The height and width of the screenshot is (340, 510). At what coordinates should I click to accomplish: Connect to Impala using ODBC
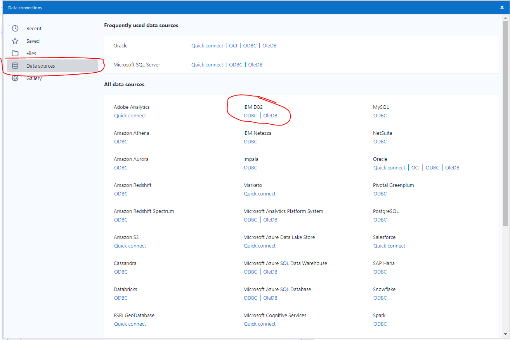[x=250, y=167]
